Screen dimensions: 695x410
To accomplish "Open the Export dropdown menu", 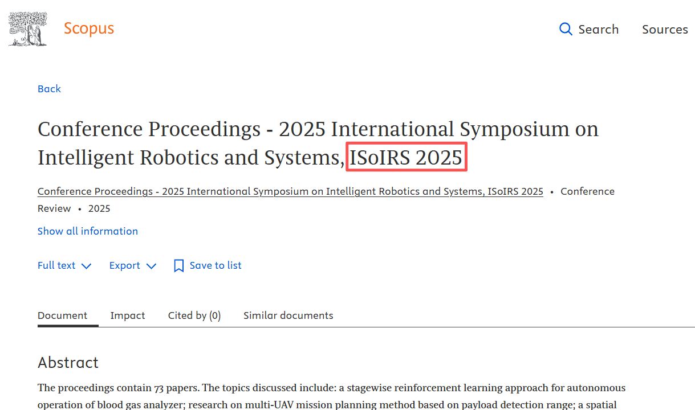I will (125, 265).
